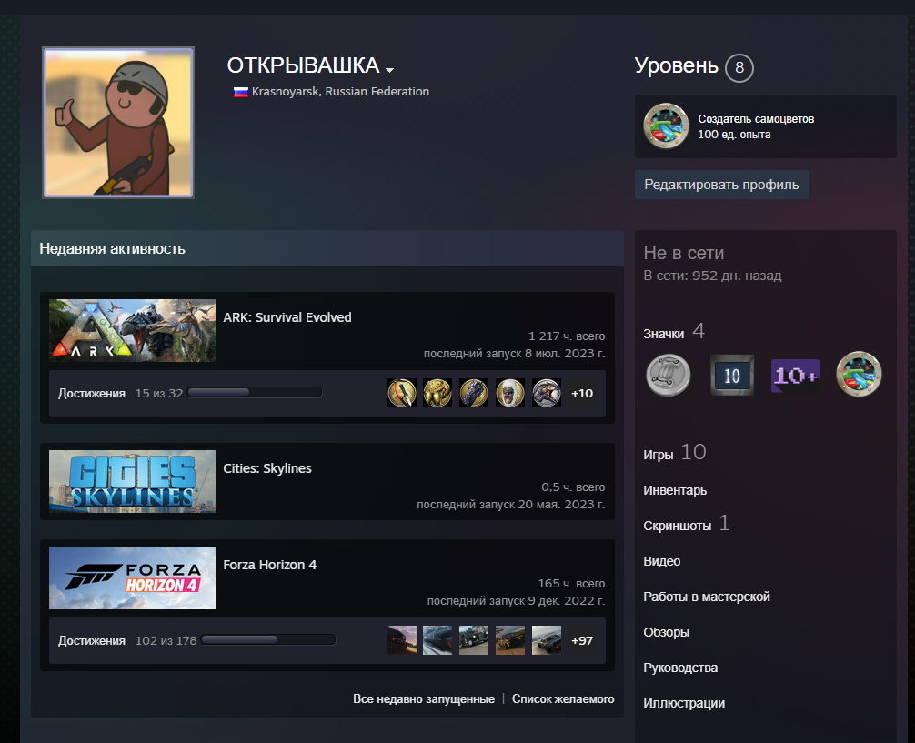Open the dropdown arrow beside ОТКРЫВАШКА username

(x=389, y=70)
